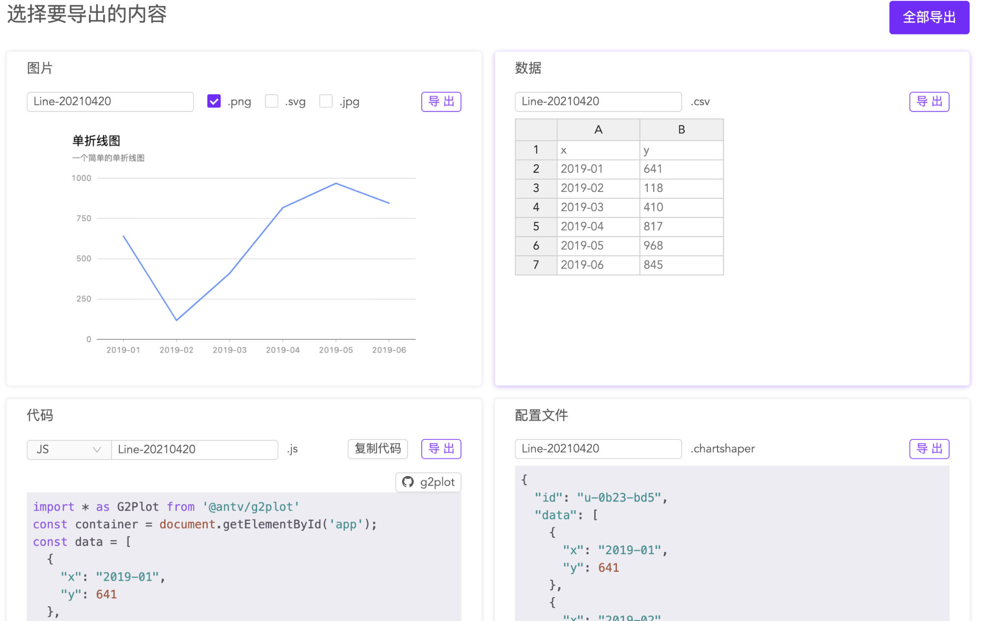Click cell with value 410
Screen dimensions: 983x621
[681, 207]
